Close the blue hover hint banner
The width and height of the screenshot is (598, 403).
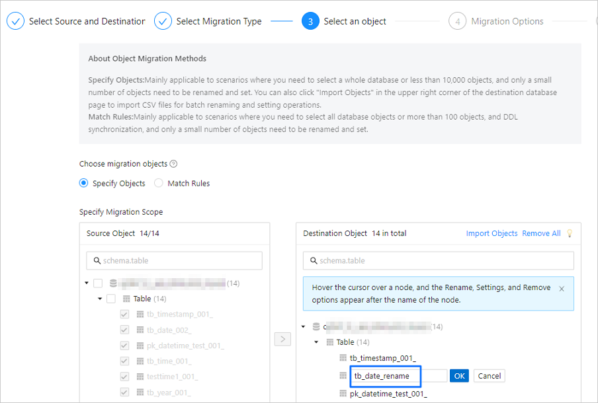pos(562,289)
